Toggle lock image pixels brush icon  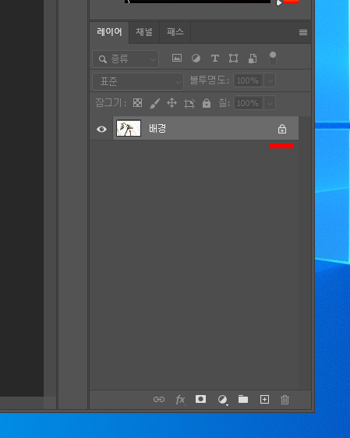pyautogui.click(x=155, y=103)
